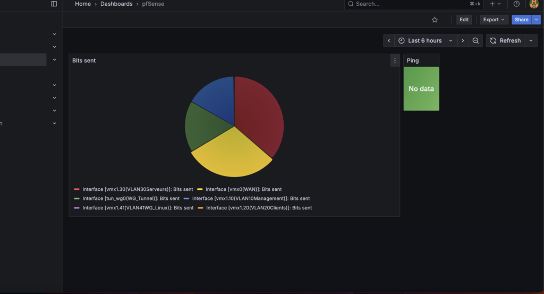The height and width of the screenshot is (294, 544).
Task: Shift time range backward
Action: tap(389, 40)
